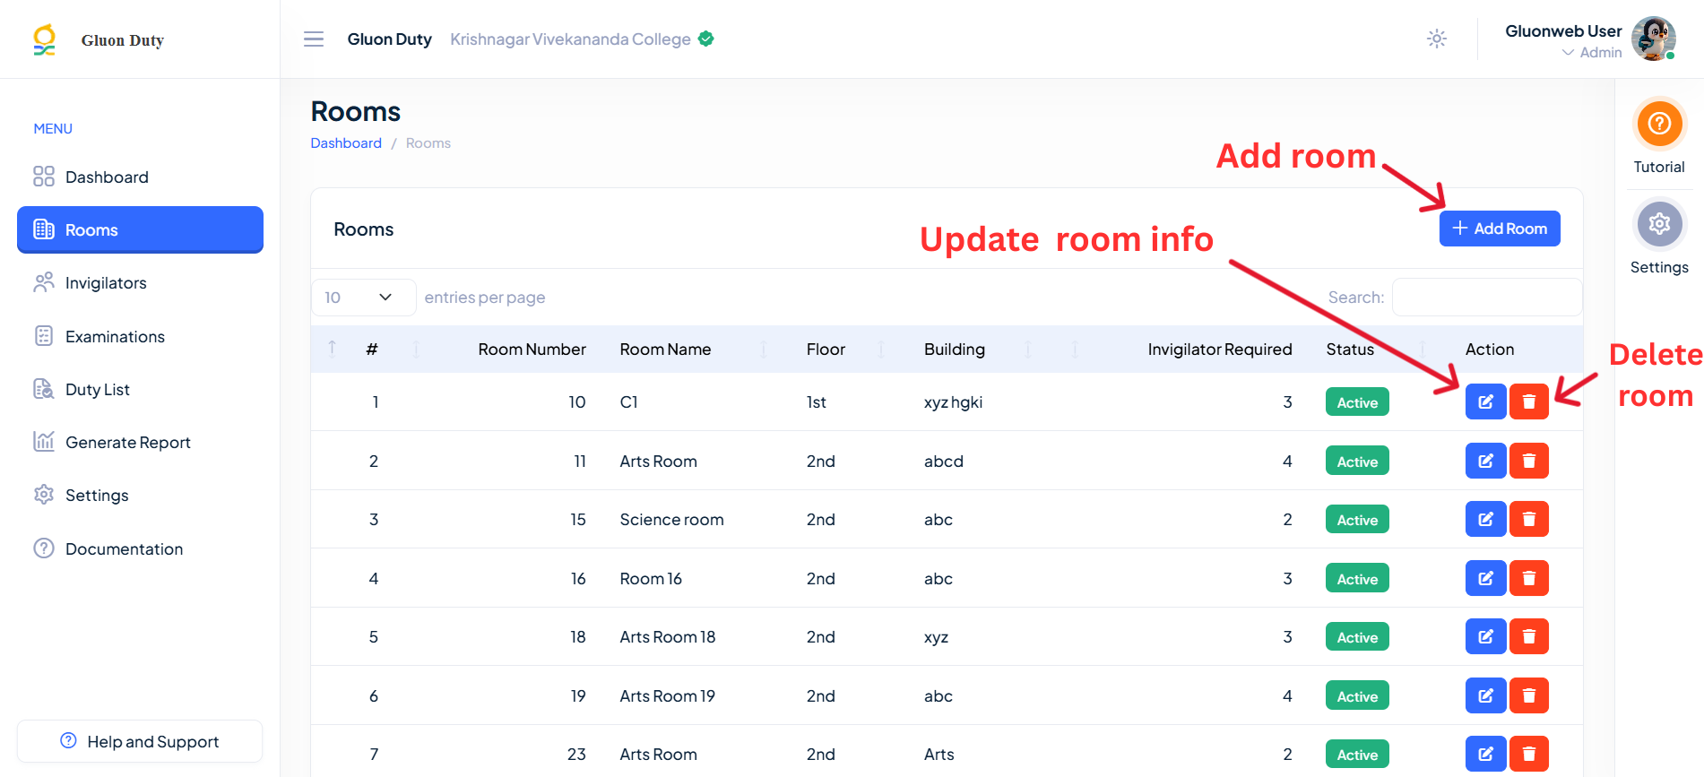Open Settings in the sidebar menu
Image resolution: width=1704 pixels, height=777 pixels.
click(x=140, y=496)
